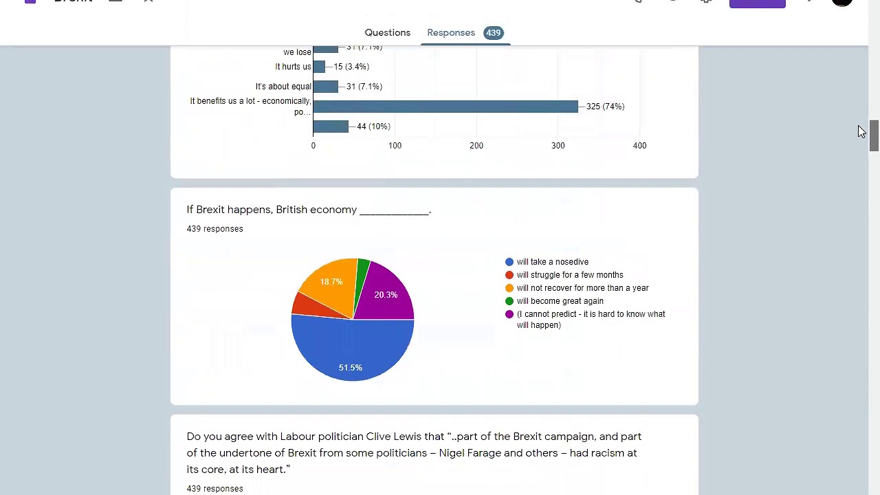
Task: Click legend text '(I cannot predict...'
Action: (x=591, y=320)
